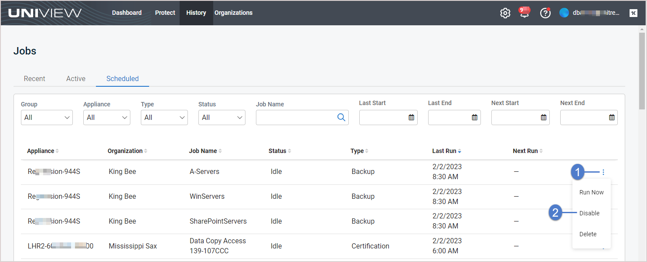Click the SharePointServers job name
The width and height of the screenshot is (647, 262).
point(218,221)
